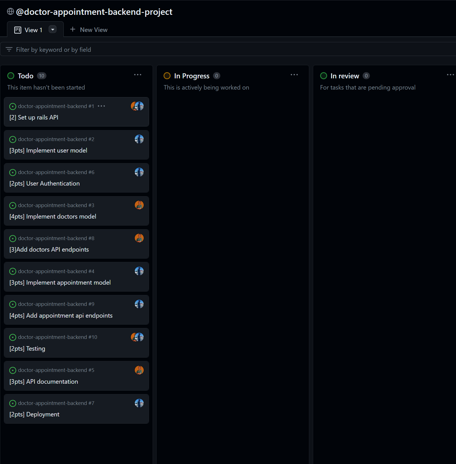Click the In review column status circle icon
The width and height of the screenshot is (456, 464).
click(x=324, y=76)
